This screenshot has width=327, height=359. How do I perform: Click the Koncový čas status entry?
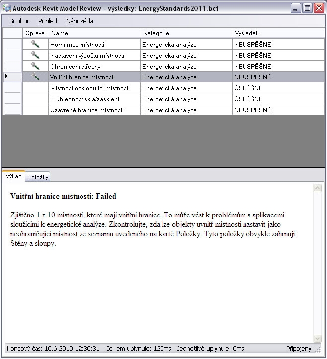pos(53,349)
